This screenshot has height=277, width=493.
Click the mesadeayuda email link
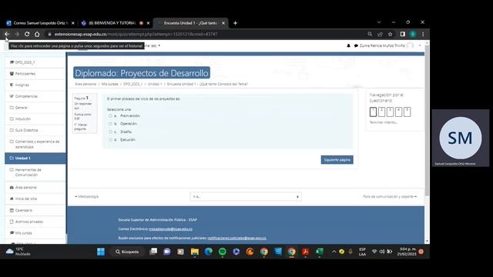pos(171,229)
